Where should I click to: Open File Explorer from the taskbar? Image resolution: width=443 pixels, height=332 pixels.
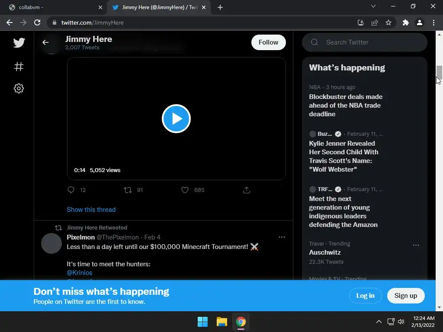(222, 322)
